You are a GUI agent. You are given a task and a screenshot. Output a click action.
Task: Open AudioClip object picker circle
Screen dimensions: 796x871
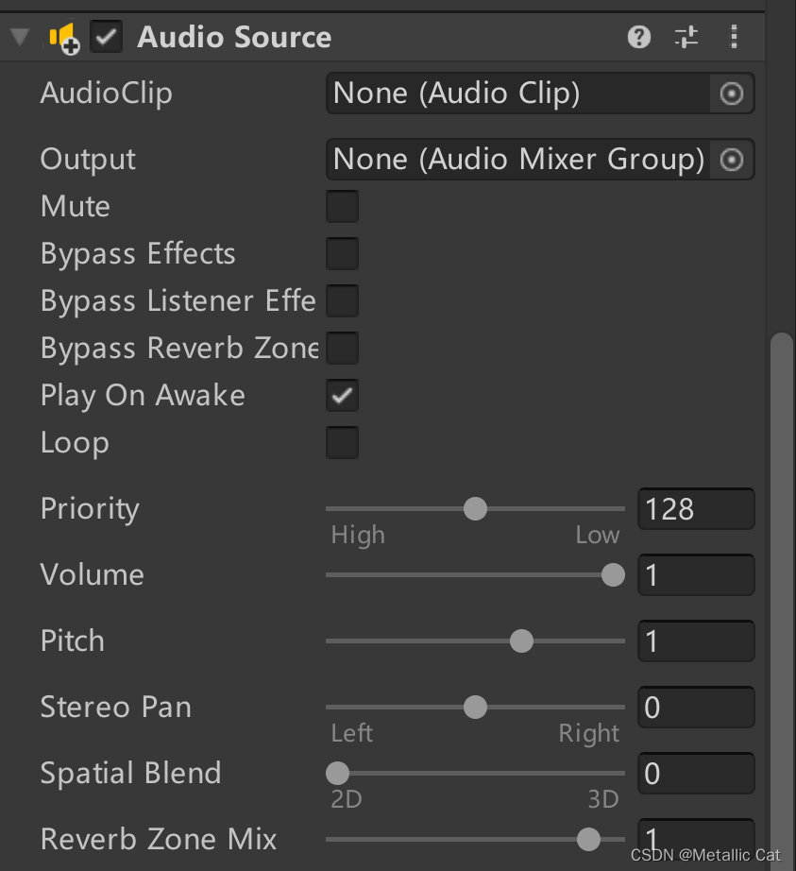point(732,94)
